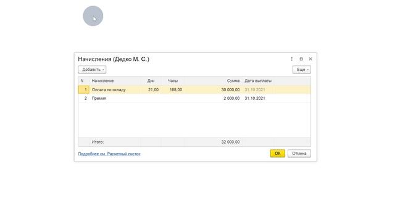The image size is (395, 222).
Task: Click the Сумма column header
Action: coord(233,81)
